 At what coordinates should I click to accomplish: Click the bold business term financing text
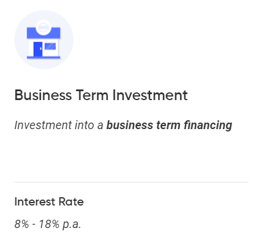click(x=169, y=126)
